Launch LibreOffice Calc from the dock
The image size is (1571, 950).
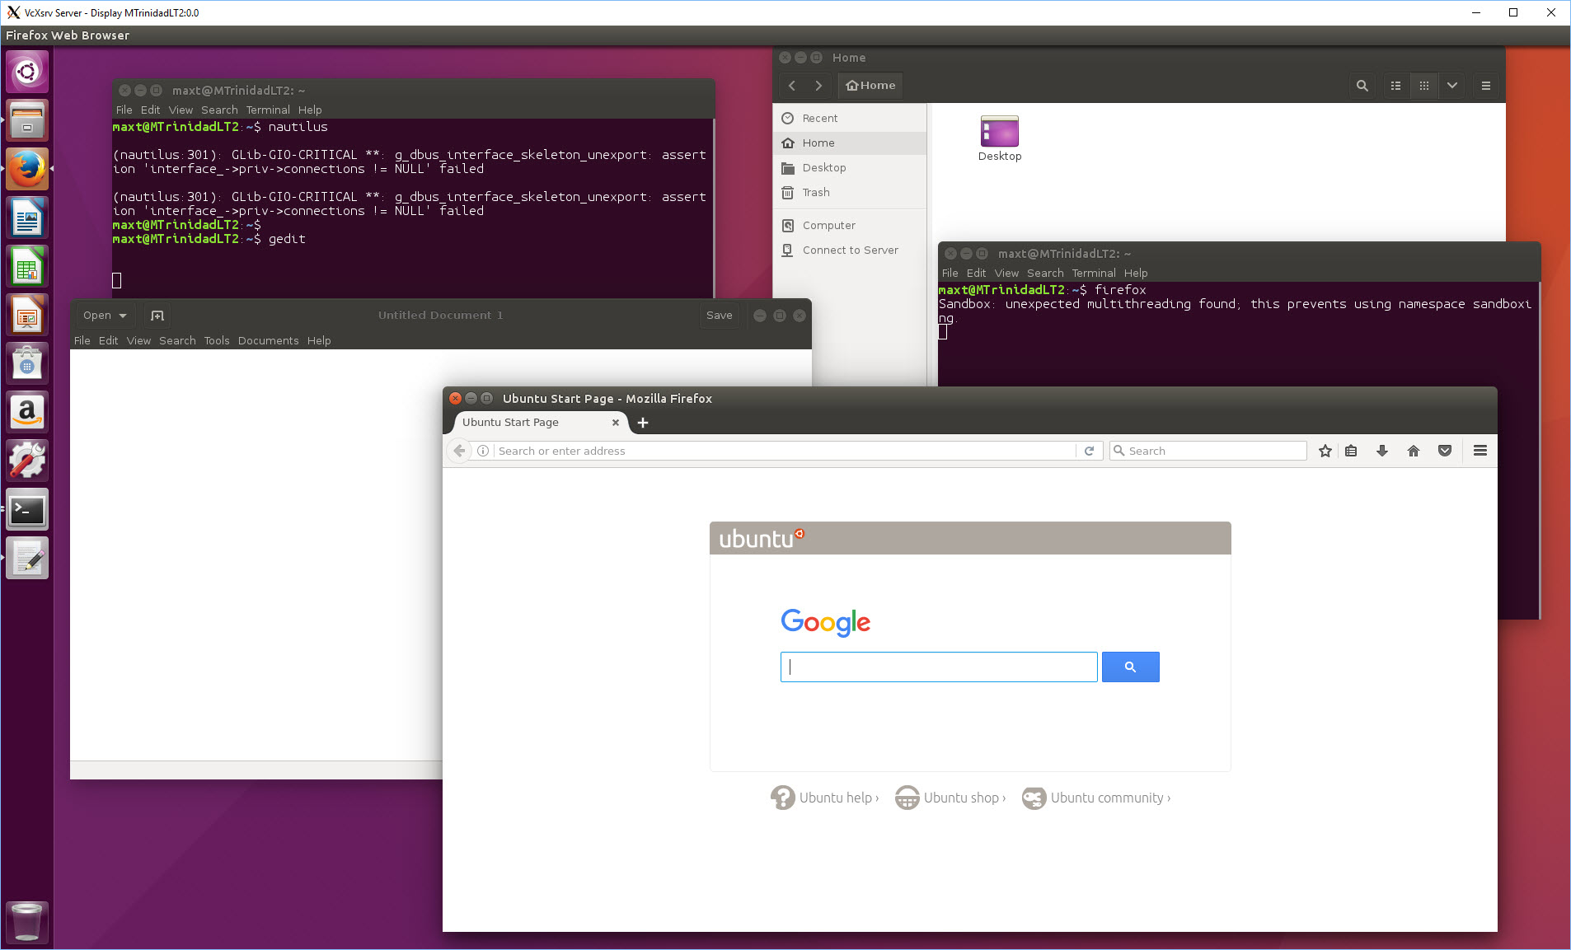(x=27, y=266)
